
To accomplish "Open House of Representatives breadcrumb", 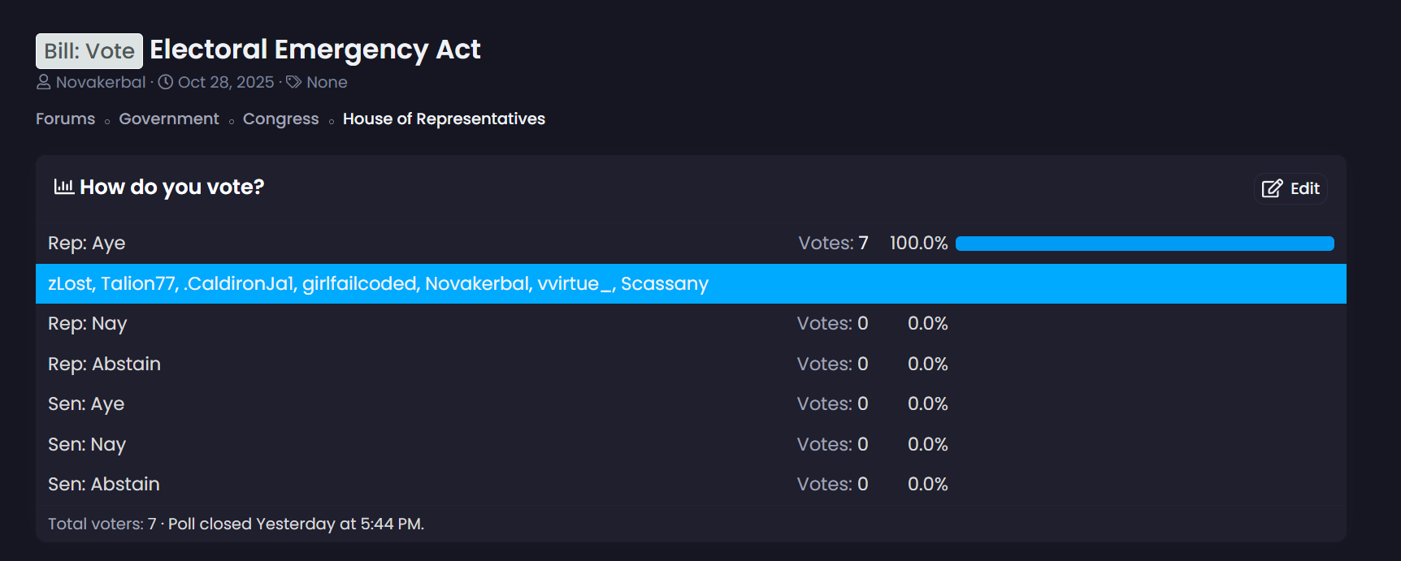I will [x=444, y=119].
